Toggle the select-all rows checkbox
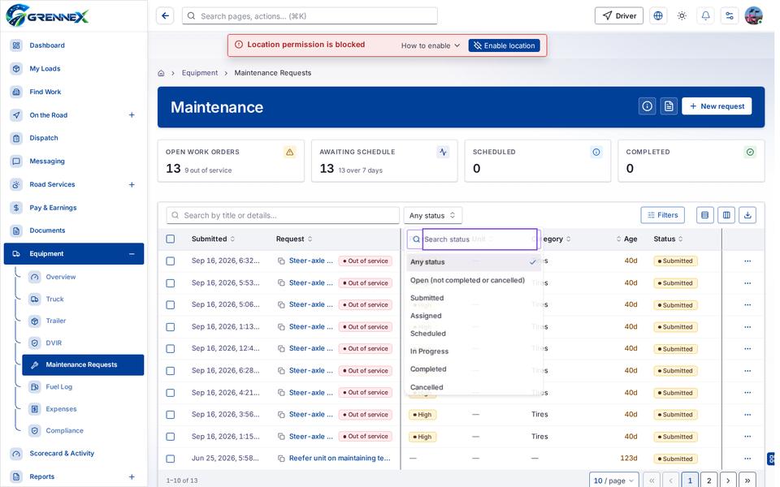Image resolution: width=780 pixels, height=487 pixels. pos(171,239)
